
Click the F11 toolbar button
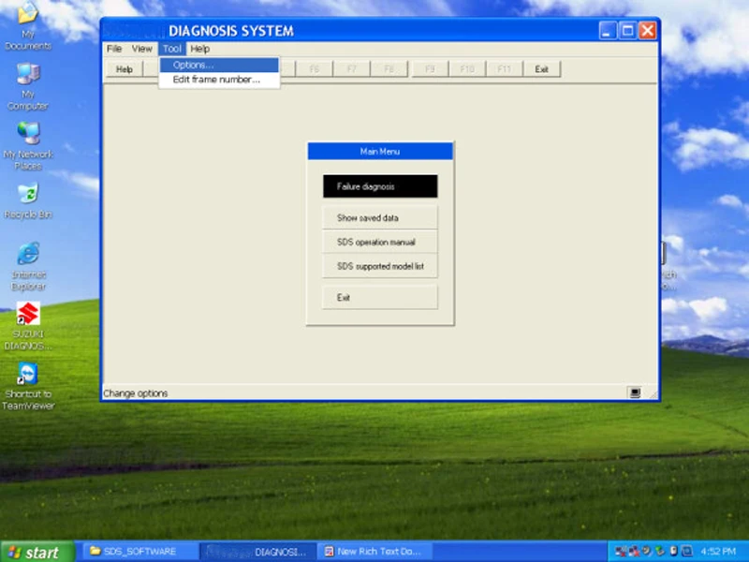(x=505, y=69)
